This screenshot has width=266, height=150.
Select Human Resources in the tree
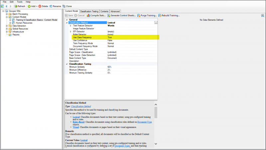coord(24,23)
